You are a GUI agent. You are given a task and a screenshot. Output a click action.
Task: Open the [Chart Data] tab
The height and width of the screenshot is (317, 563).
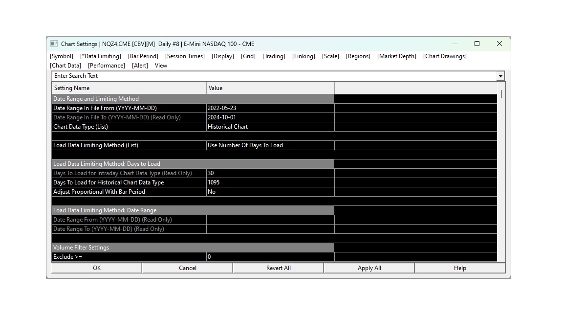coord(65,66)
